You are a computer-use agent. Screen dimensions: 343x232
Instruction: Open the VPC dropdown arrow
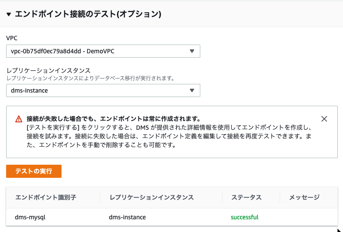pos(192,51)
